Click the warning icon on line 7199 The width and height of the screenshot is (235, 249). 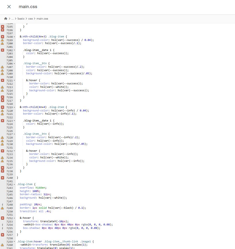(2, 40)
